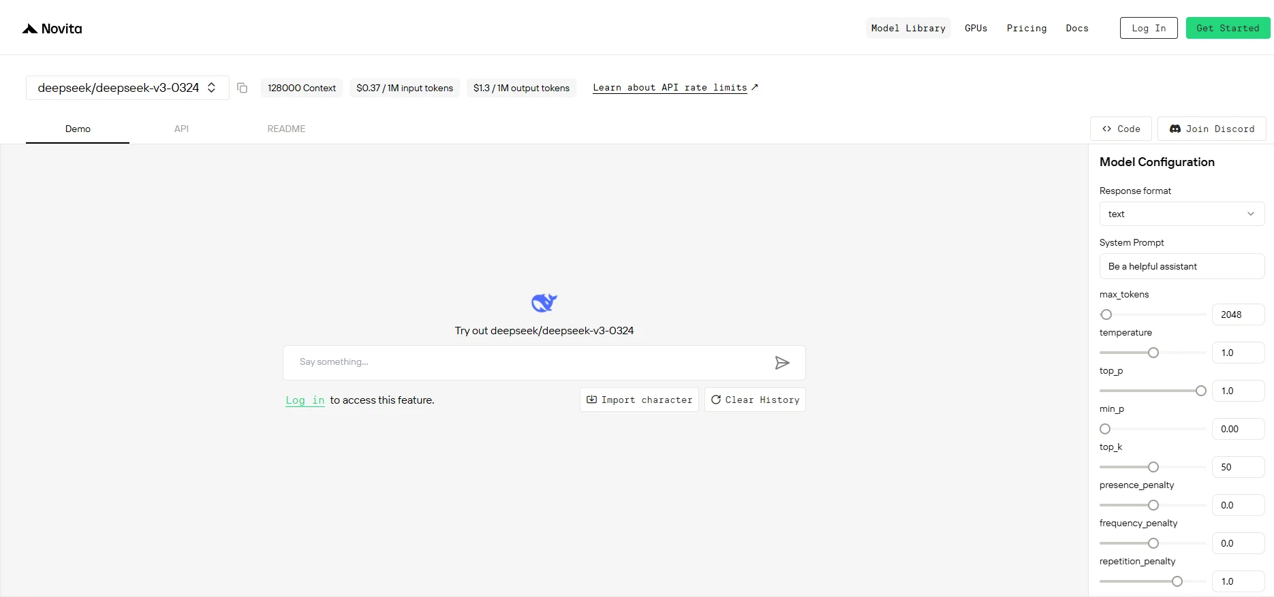Switch to the Demo tab
The image size is (1274, 597).
point(78,129)
